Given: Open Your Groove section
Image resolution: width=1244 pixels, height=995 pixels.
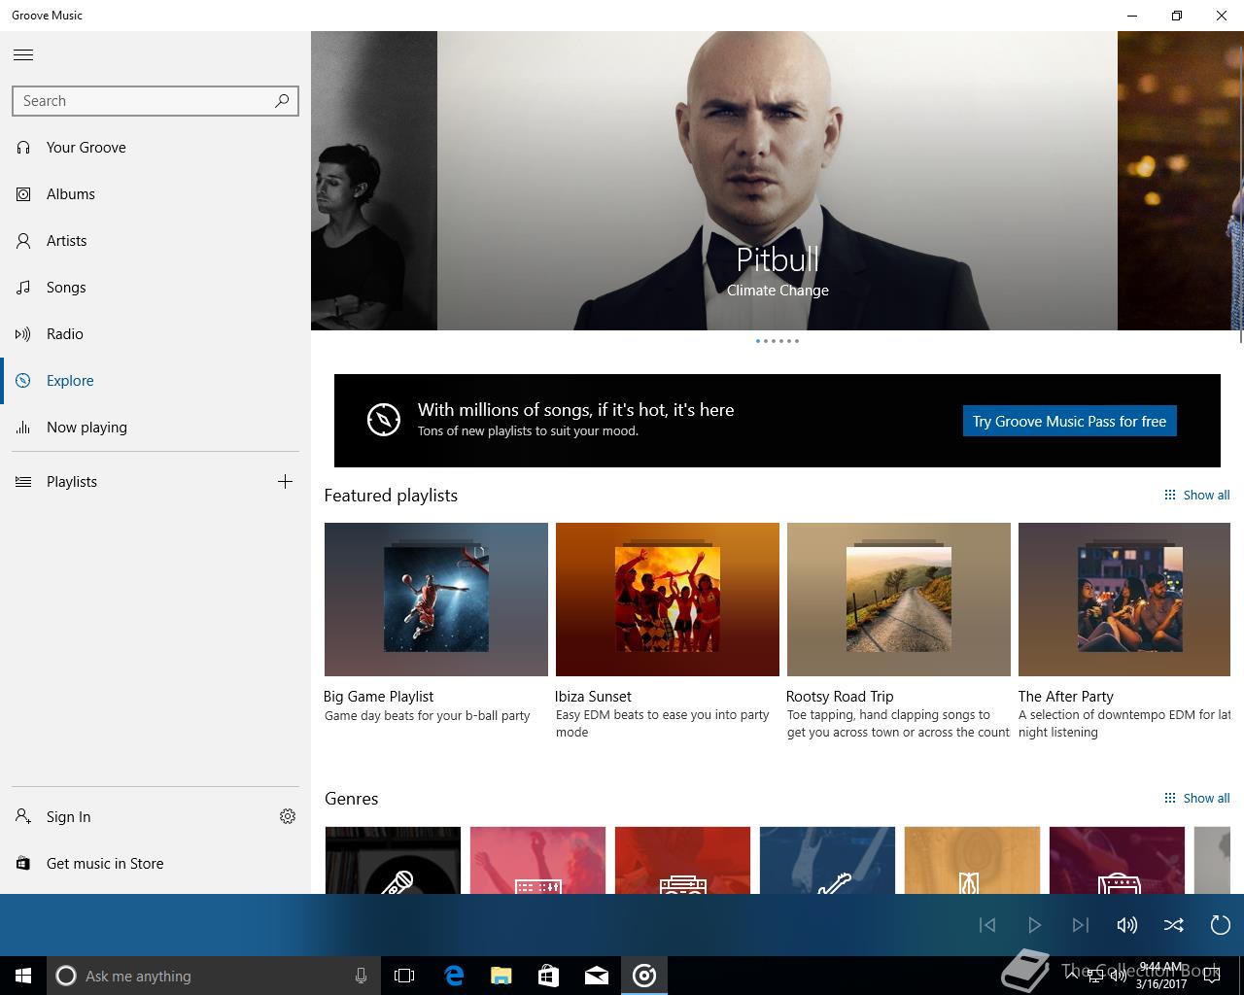Looking at the screenshot, I should pyautogui.click(x=155, y=148).
